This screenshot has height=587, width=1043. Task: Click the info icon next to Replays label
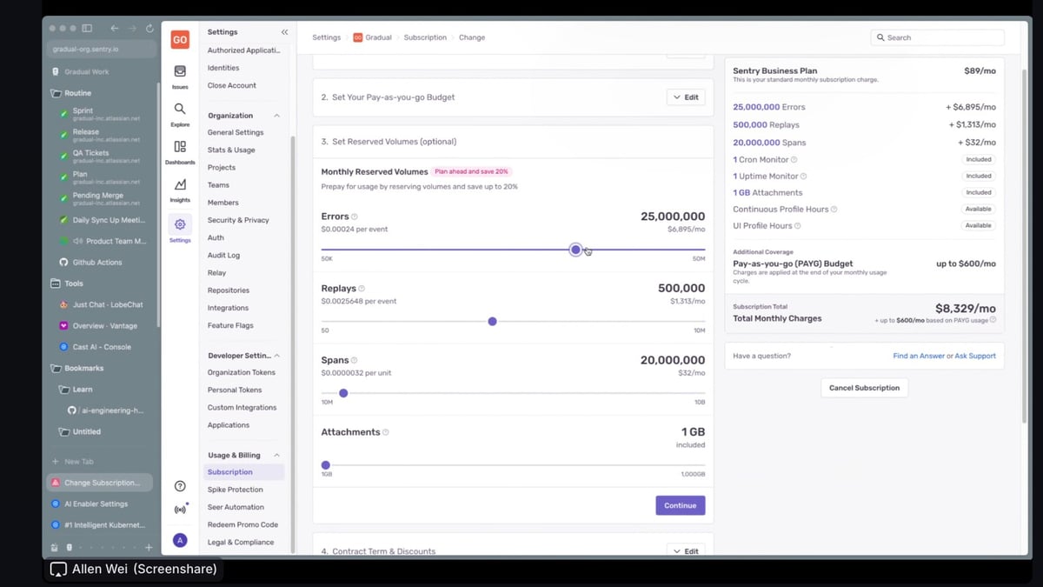(x=362, y=289)
